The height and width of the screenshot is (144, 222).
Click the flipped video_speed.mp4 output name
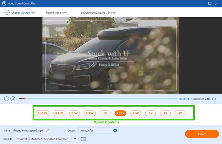28,131
